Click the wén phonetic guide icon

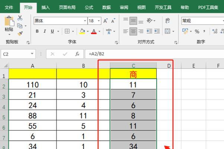109,31
